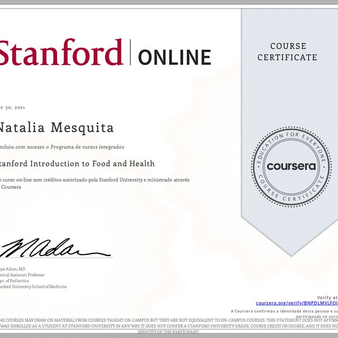Screen dimensions: 338x338
Task: Click 'com sucesso o Programa de cursos integrados' line
Action: click(62, 147)
